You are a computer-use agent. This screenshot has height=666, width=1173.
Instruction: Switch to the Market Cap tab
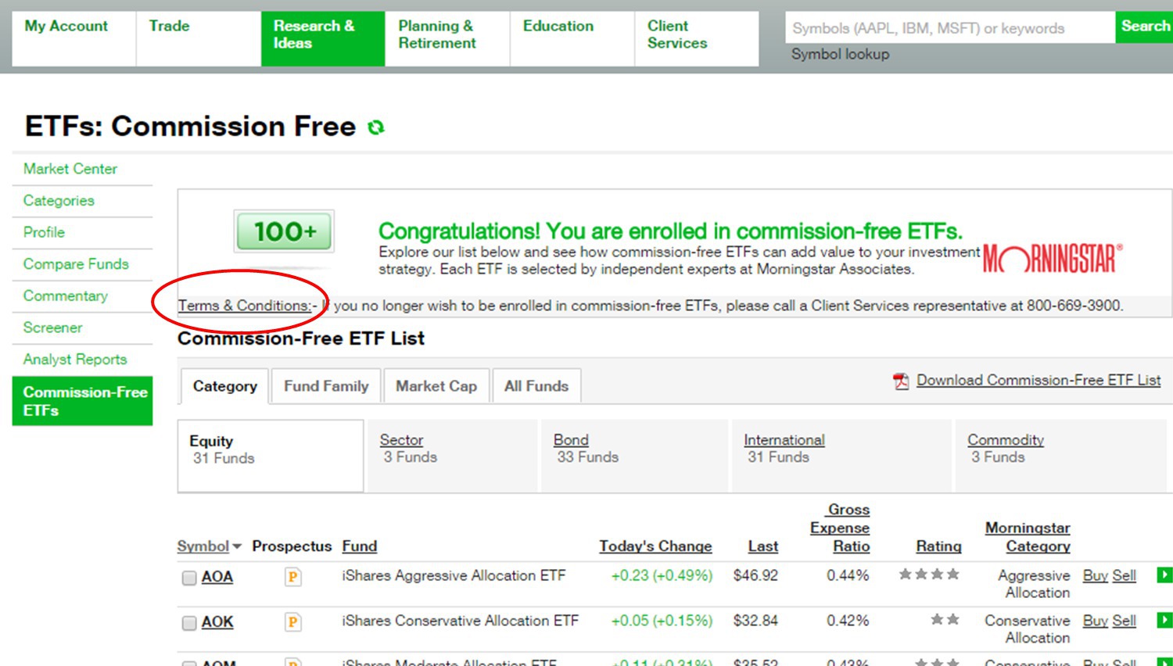436,386
